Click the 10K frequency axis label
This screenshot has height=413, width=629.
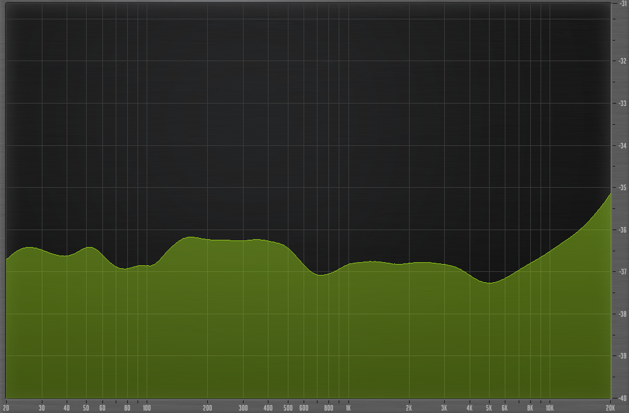point(550,408)
